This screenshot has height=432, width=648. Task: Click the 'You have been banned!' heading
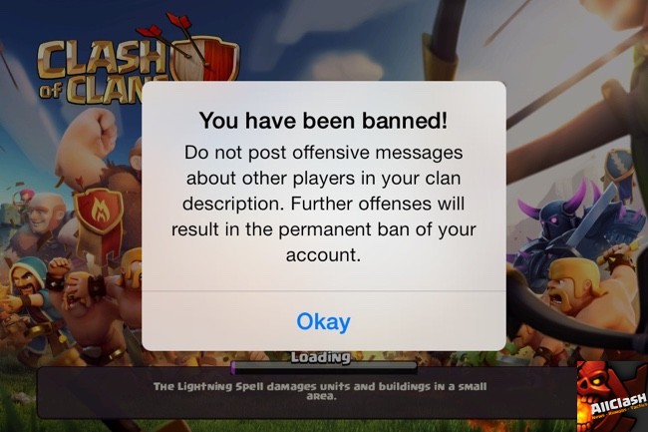(323, 121)
